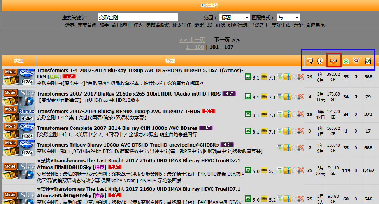
Task: Toggle bookmark star for Trilogy CHDBits row
Action: pos(294,148)
